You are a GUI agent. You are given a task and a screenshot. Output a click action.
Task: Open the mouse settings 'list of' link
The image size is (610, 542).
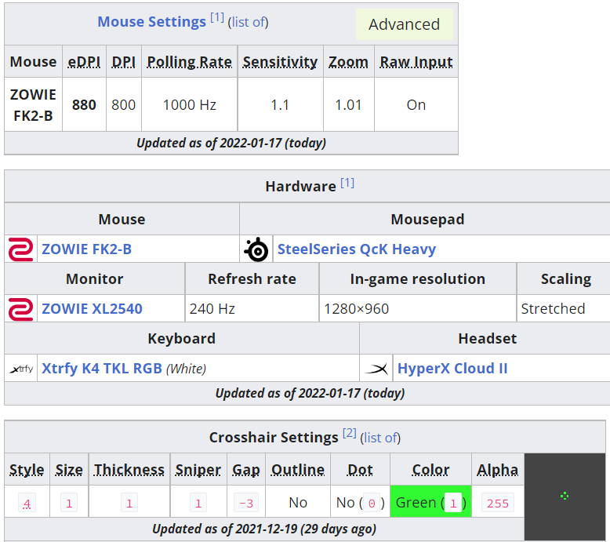click(249, 22)
